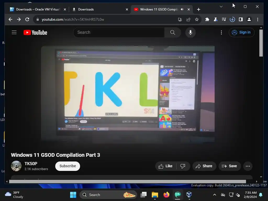
Task: Click the Sign in button
Action: [x=242, y=32]
